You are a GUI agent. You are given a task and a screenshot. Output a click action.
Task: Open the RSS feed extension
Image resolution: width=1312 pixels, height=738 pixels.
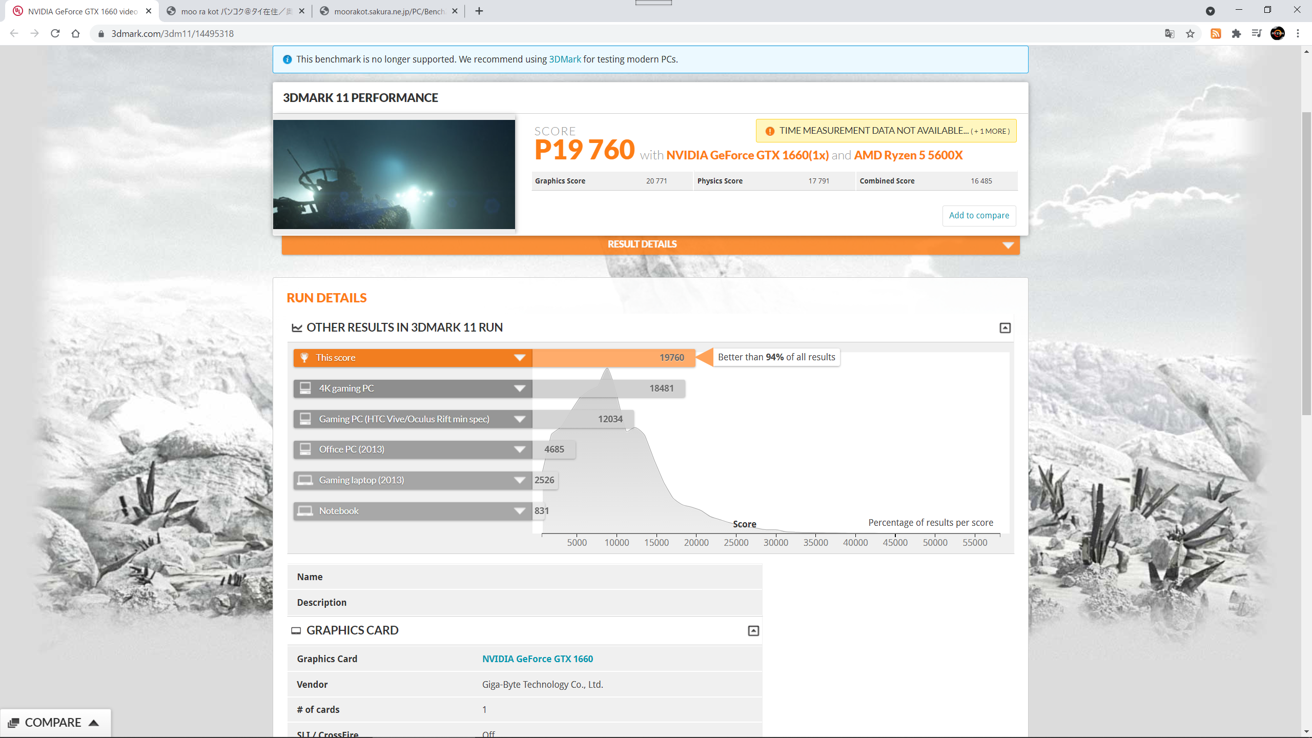click(1216, 33)
